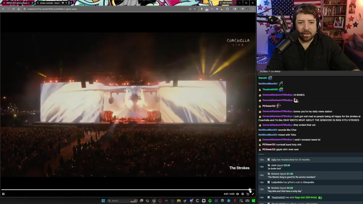Exit fullscreen using the collapse arrows icon
The image size is (363, 204).
tap(253, 194)
